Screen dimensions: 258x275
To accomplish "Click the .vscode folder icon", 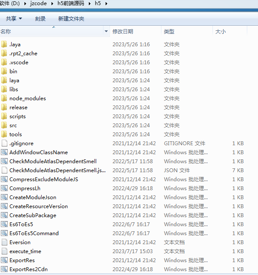I will pos(4,62).
